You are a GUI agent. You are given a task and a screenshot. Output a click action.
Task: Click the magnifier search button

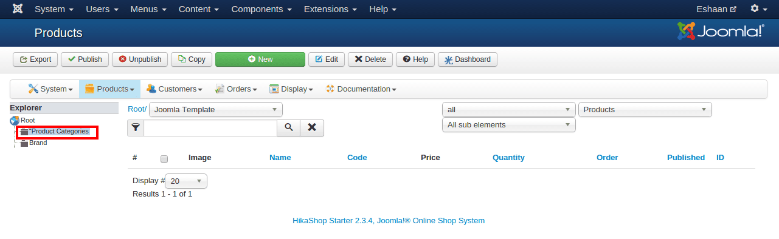[x=289, y=127]
